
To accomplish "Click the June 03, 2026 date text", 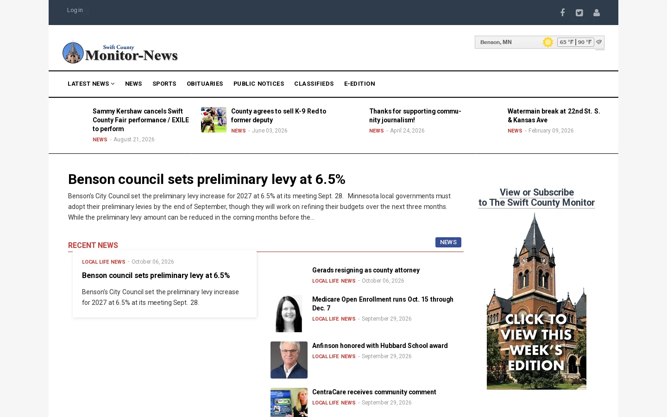I will pyautogui.click(x=270, y=131).
